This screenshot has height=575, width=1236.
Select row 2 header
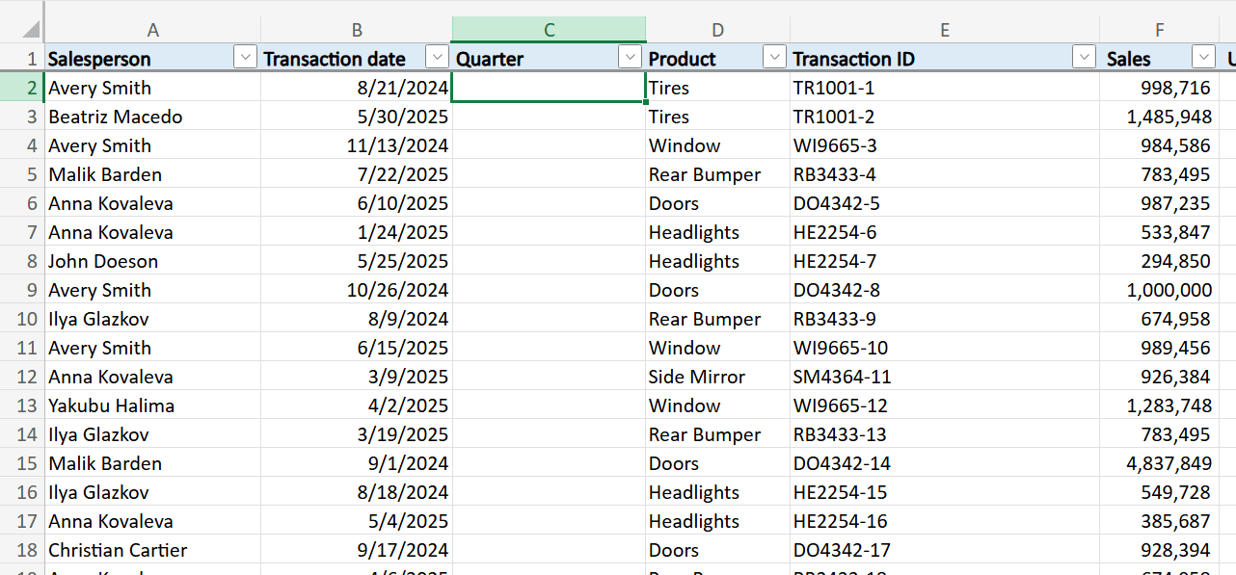(x=22, y=88)
